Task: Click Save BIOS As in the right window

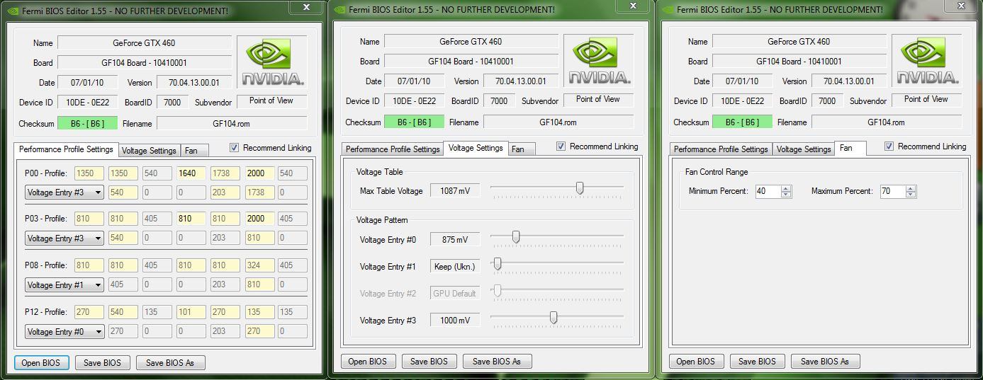Action: click(x=825, y=362)
